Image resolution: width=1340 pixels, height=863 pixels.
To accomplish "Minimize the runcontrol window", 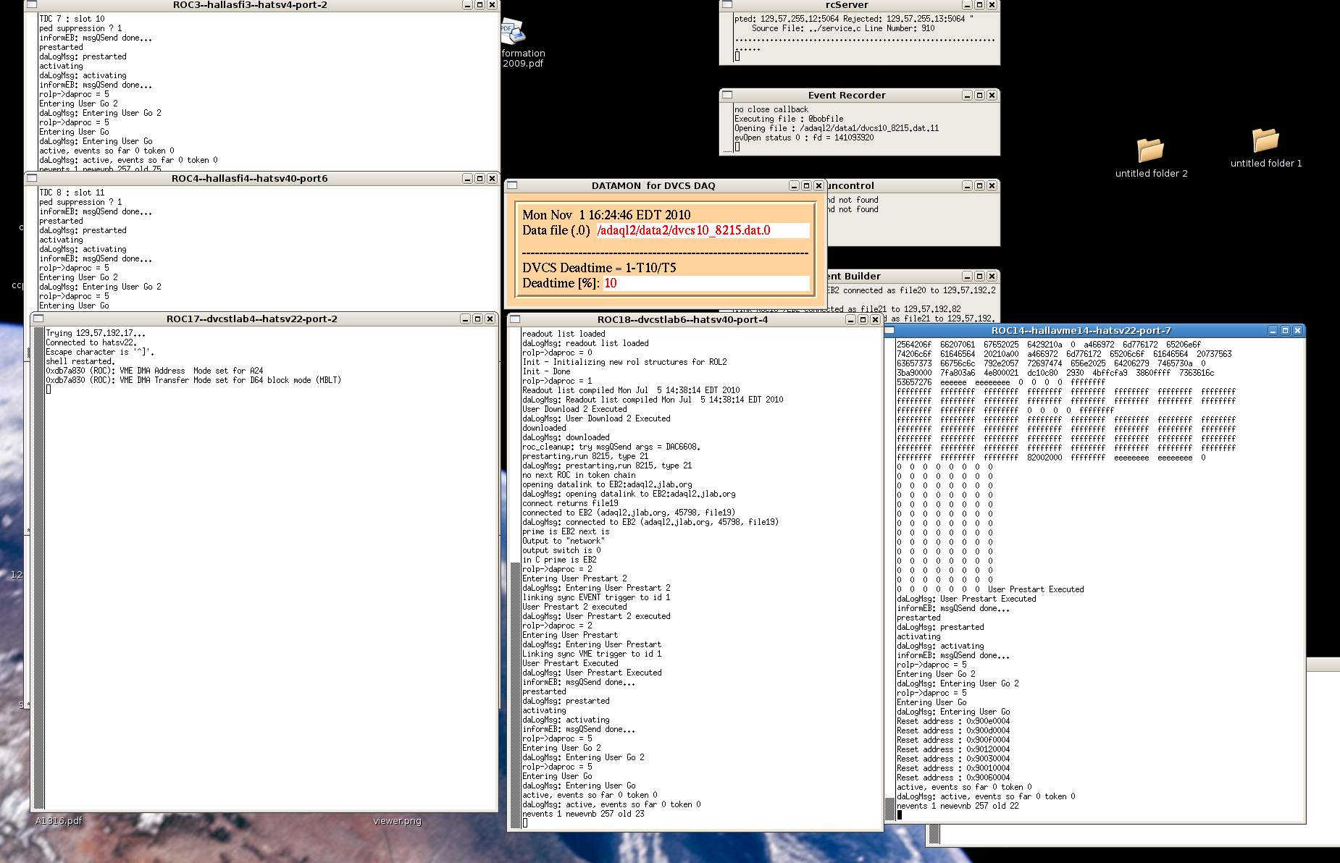I will [967, 185].
